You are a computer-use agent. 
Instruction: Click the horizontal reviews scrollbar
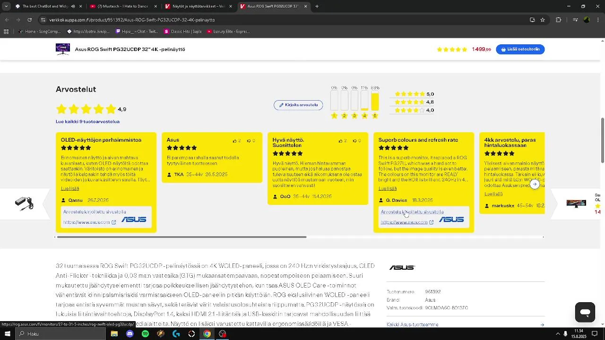(182, 237)
